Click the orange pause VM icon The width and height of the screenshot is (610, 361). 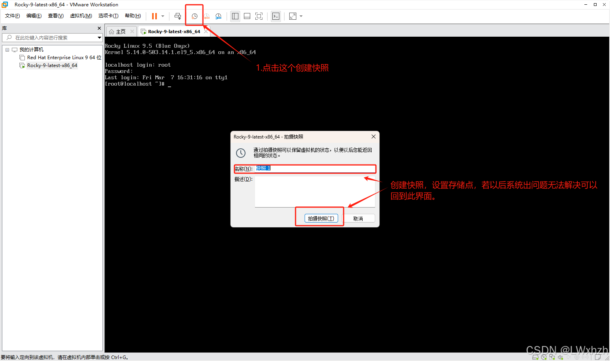[154, 16]
